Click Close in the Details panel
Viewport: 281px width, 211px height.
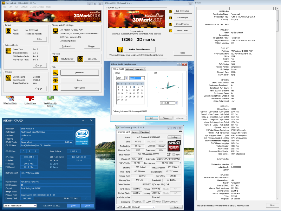(273, 205)
